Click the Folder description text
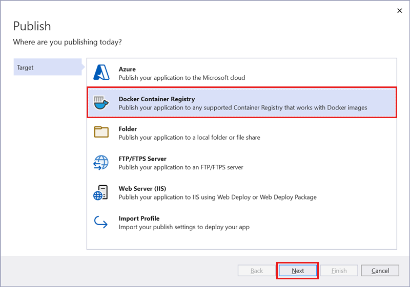Viewport: 410px width, 287px height. coord(189,138)
